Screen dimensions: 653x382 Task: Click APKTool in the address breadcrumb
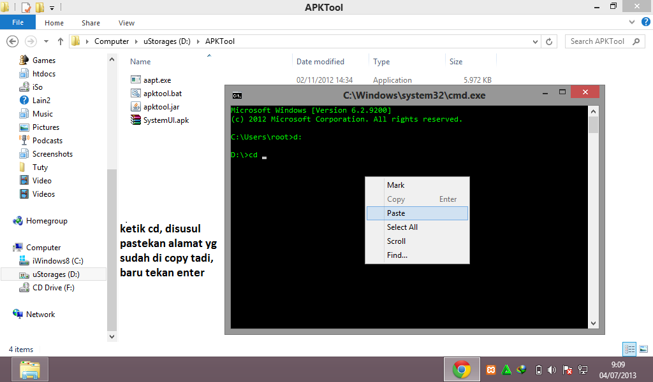220,41
